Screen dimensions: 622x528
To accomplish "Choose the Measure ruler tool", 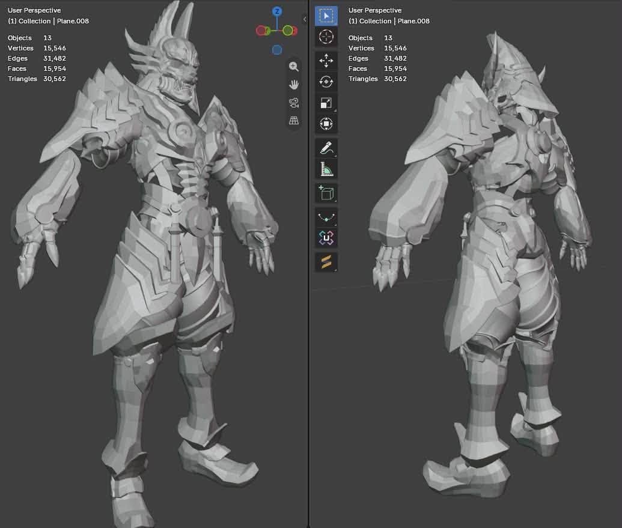I will tap(326, 169).
